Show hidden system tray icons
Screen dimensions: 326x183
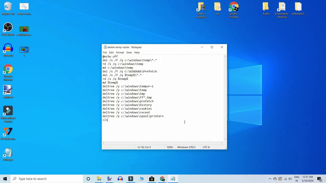(x=270, y=179)
